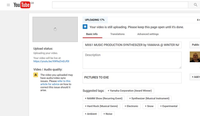
Task: Open the hamburger guide menu
Action: click(8, 5)
